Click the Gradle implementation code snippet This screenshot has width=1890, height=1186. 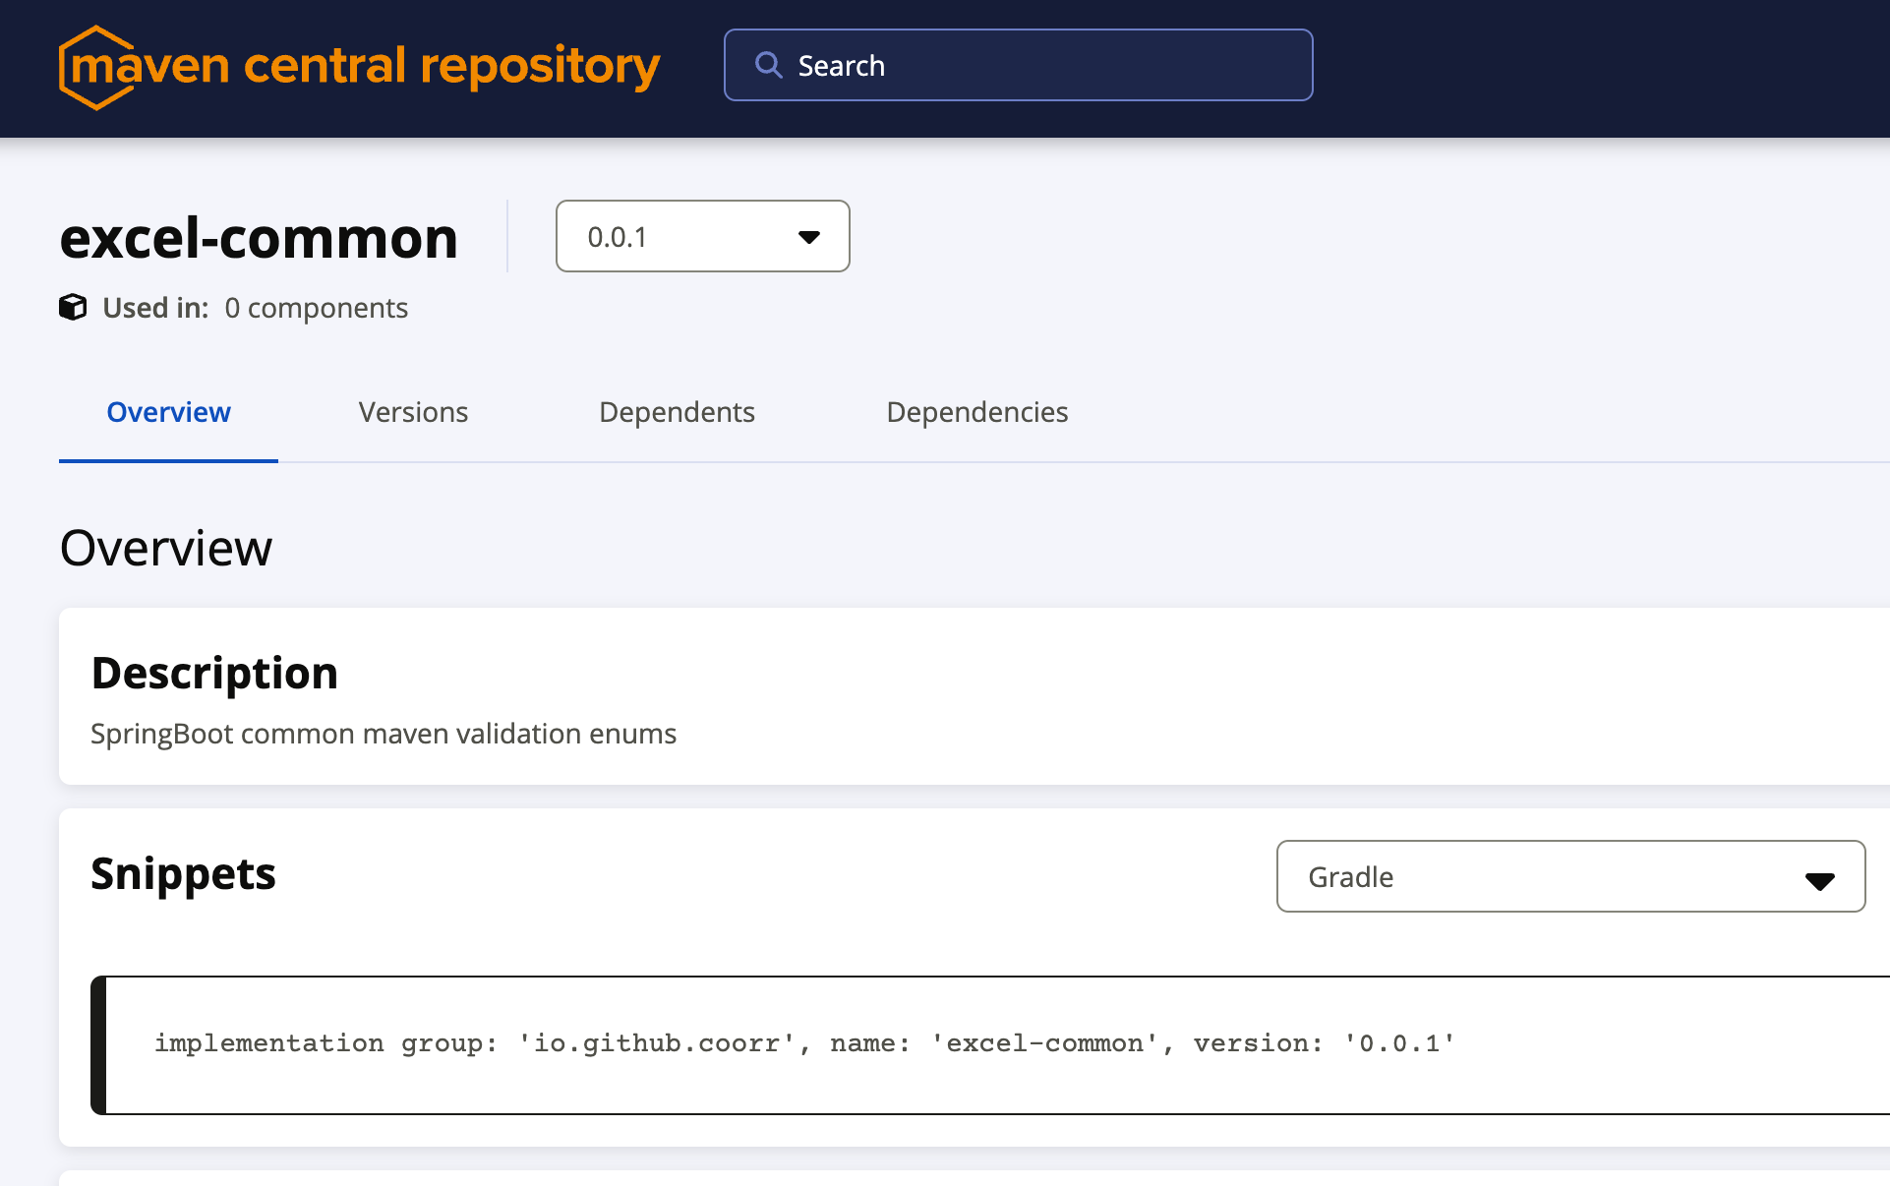[803, 1043]
